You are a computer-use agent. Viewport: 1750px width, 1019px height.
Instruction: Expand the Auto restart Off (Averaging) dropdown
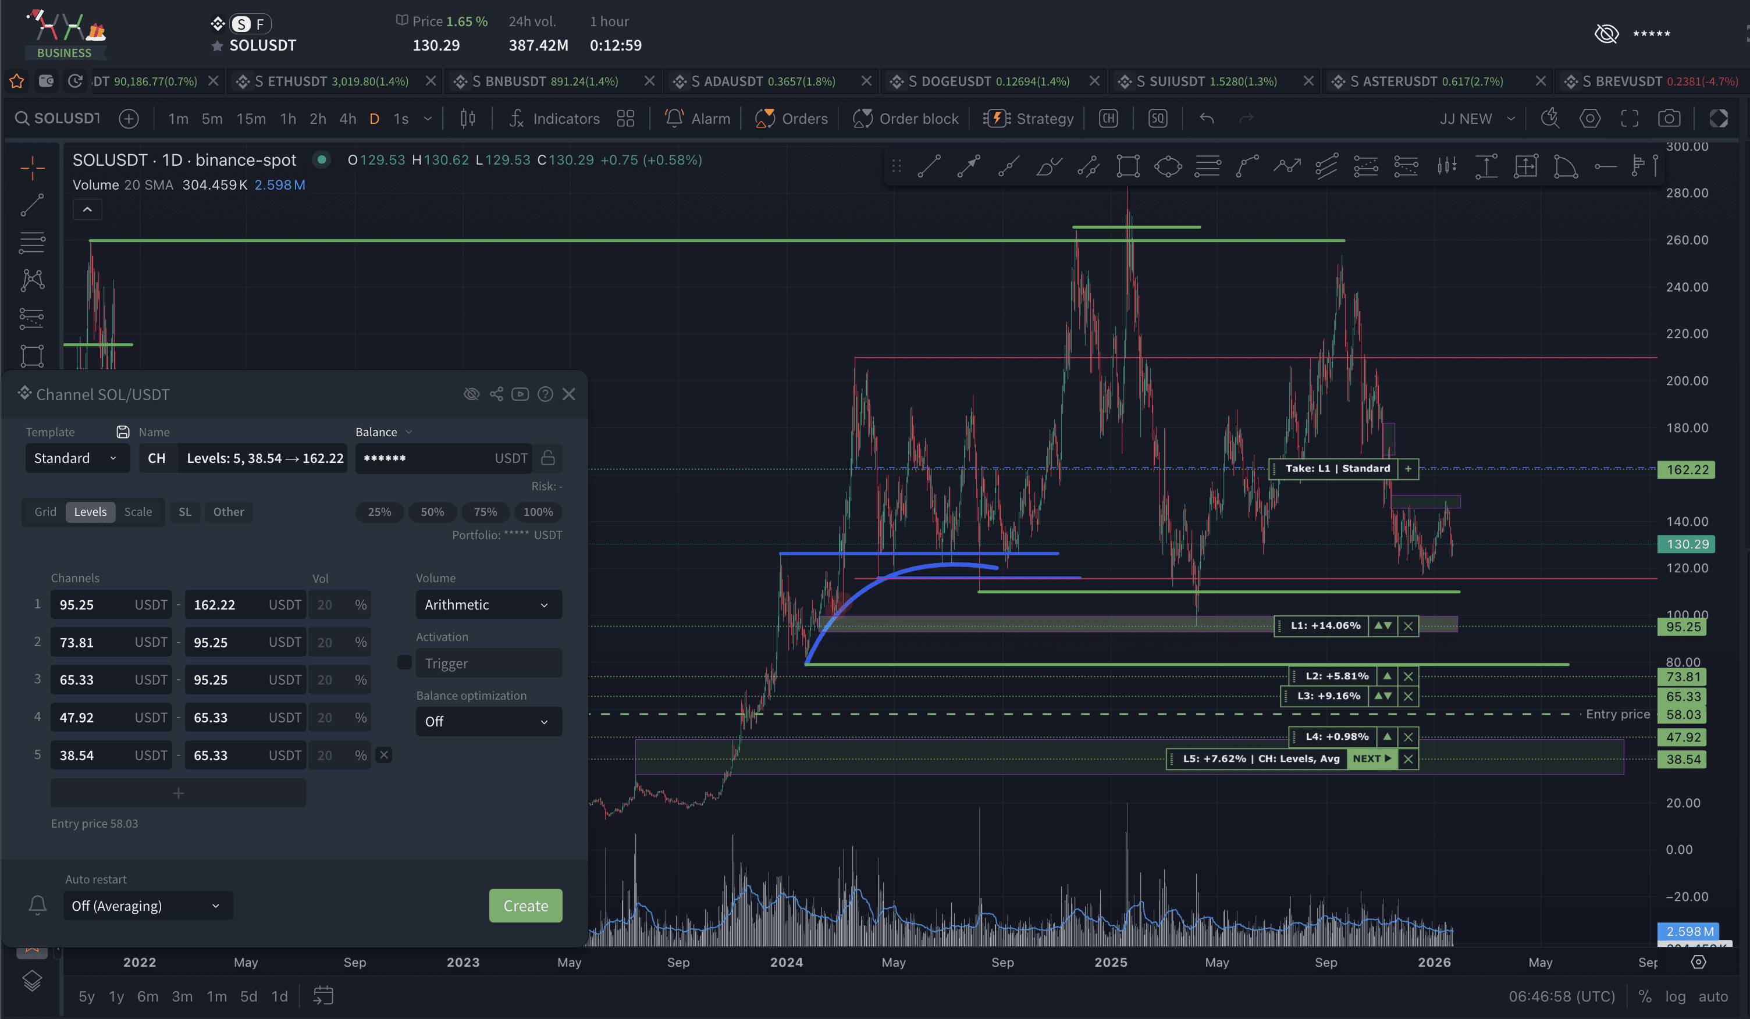[x=147, y=906]
